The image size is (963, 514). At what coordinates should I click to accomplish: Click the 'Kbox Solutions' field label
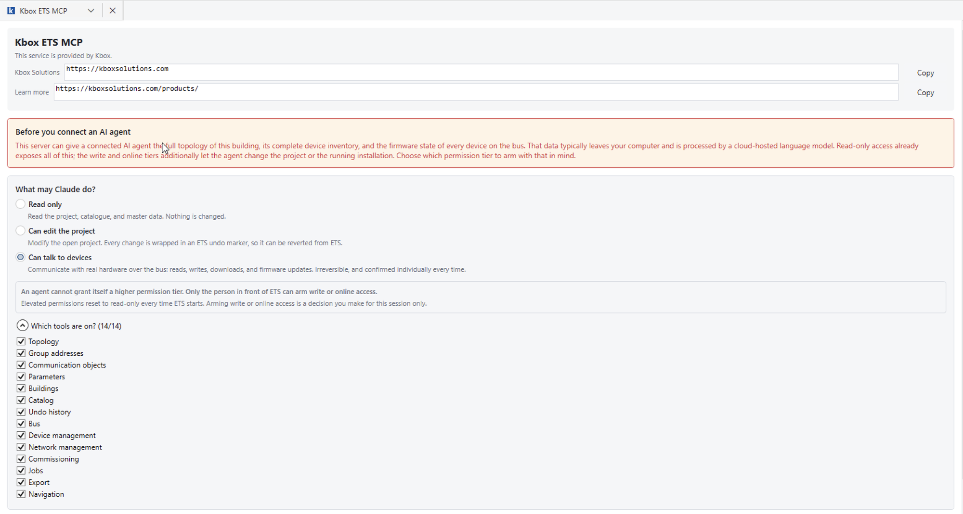[x=37, y=72]
